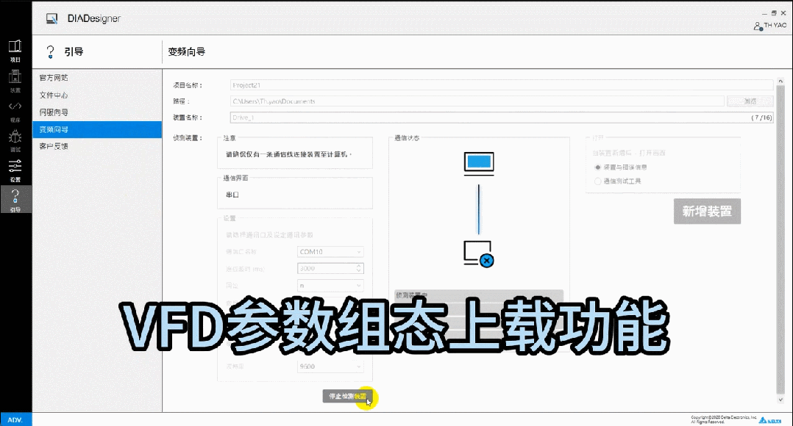Open 文件中心 in guide list

97,95
